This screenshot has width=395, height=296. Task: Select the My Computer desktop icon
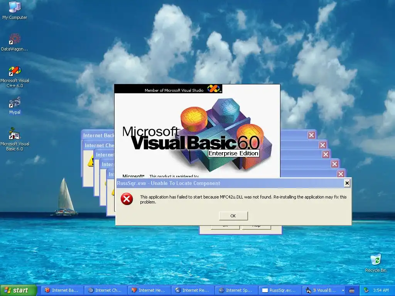(15, 10)
